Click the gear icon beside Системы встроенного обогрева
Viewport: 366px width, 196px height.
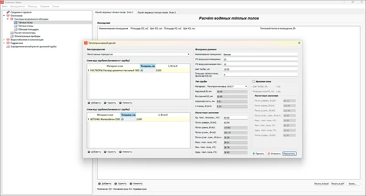click(12, 19)
